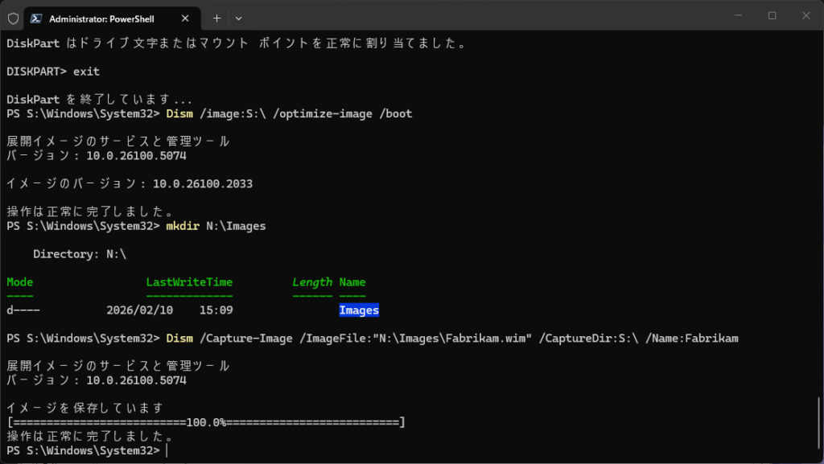
Task: Click the Dism /optimize-image command line
Action: pos(288,113)
